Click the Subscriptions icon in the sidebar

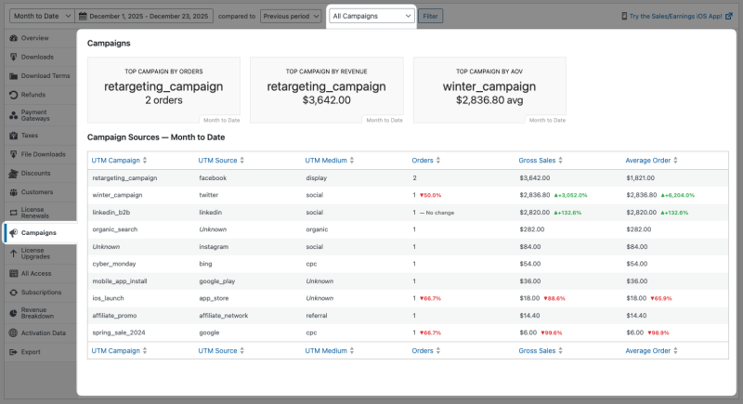pos(12,292)
